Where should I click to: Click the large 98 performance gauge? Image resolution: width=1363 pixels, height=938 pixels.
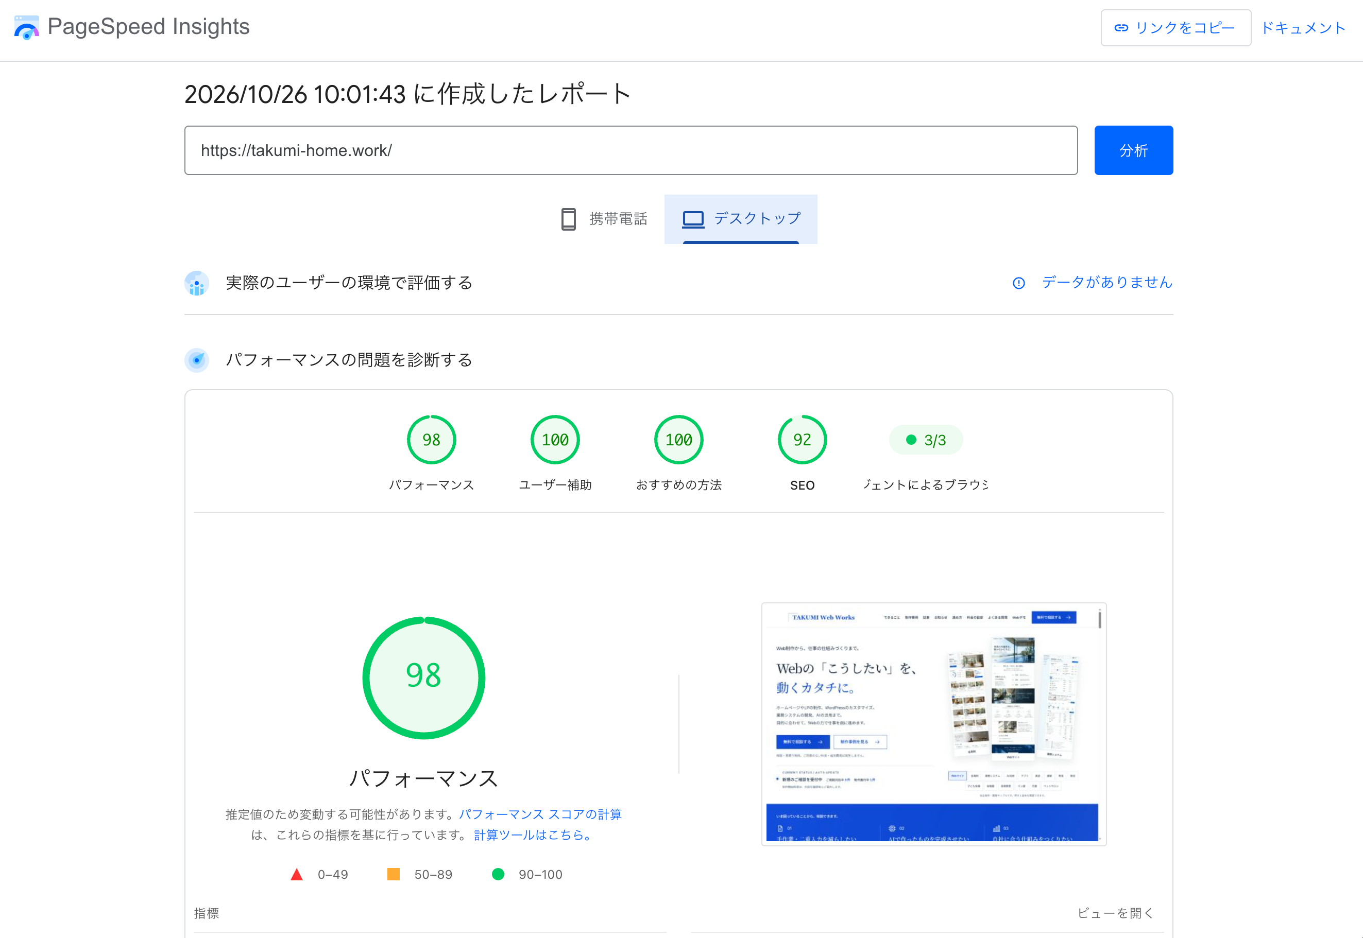click(423, 677)
